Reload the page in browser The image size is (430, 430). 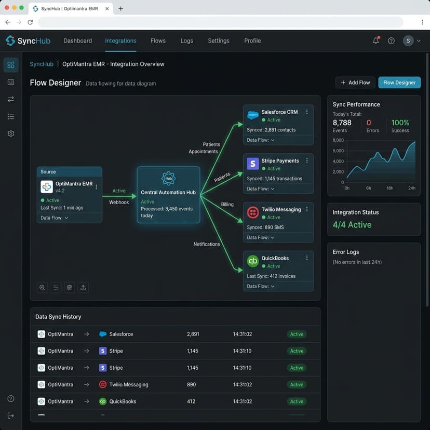tap(30, 22)
